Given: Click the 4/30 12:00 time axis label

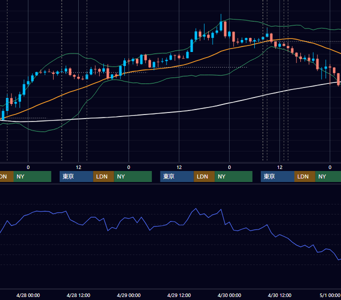Looking at the screenshot, I should (x=279, y=295).
